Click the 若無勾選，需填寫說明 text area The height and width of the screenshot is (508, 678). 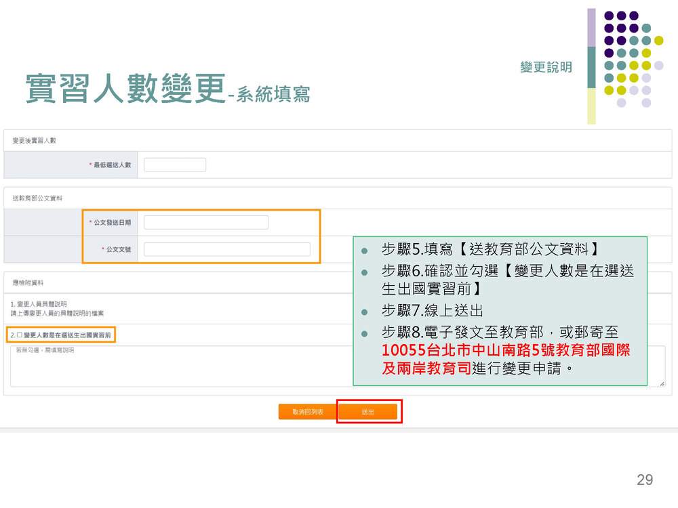[176, 366]
